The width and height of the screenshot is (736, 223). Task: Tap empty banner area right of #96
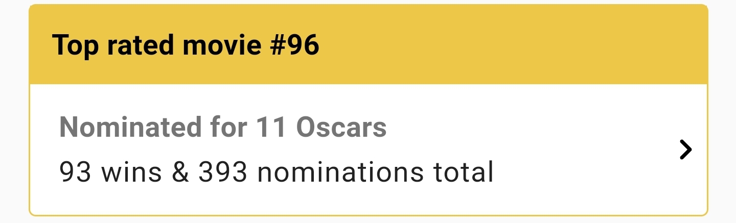coord(511,45)
